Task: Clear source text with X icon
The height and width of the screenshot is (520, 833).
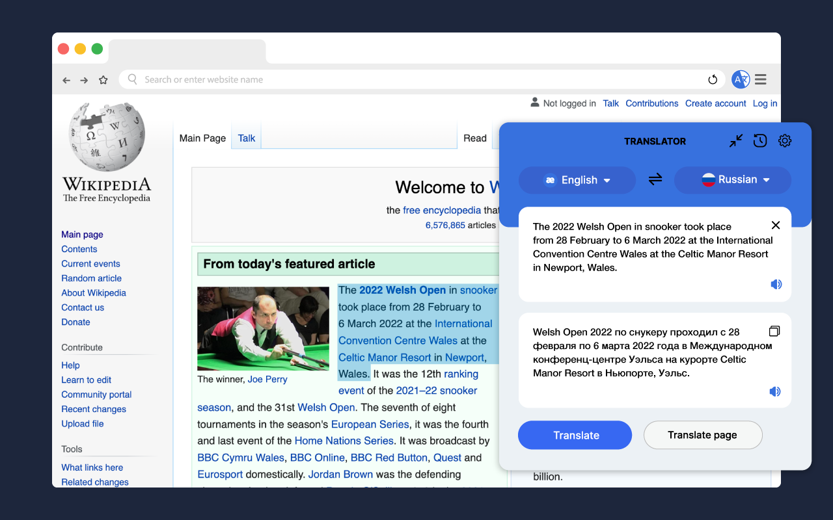Action: click(775, 226)
